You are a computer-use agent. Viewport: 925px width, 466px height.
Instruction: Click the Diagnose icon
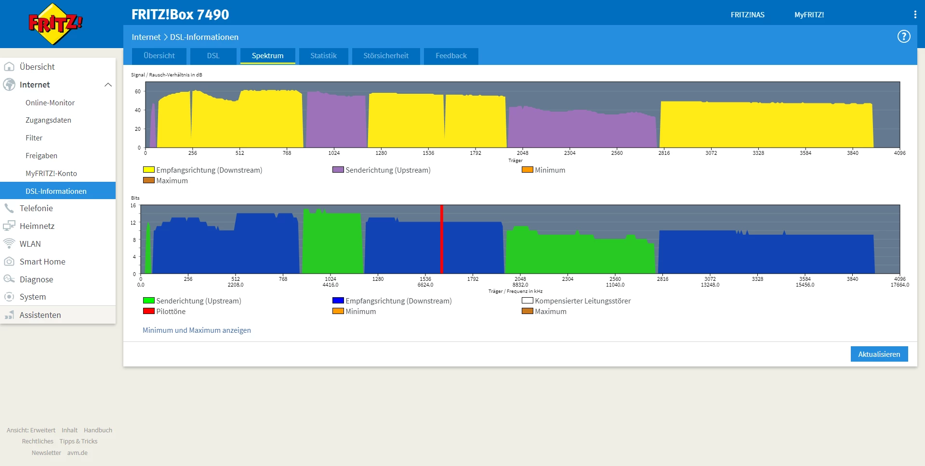coord(9,279)
